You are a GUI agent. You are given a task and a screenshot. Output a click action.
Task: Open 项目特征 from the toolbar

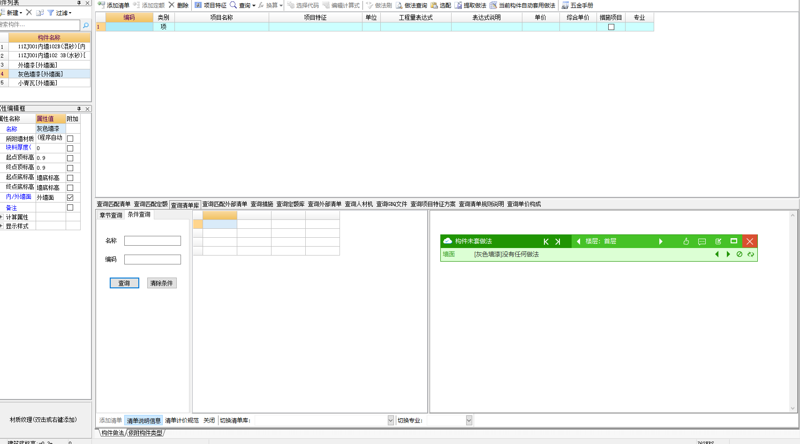[x=211, y=5]
